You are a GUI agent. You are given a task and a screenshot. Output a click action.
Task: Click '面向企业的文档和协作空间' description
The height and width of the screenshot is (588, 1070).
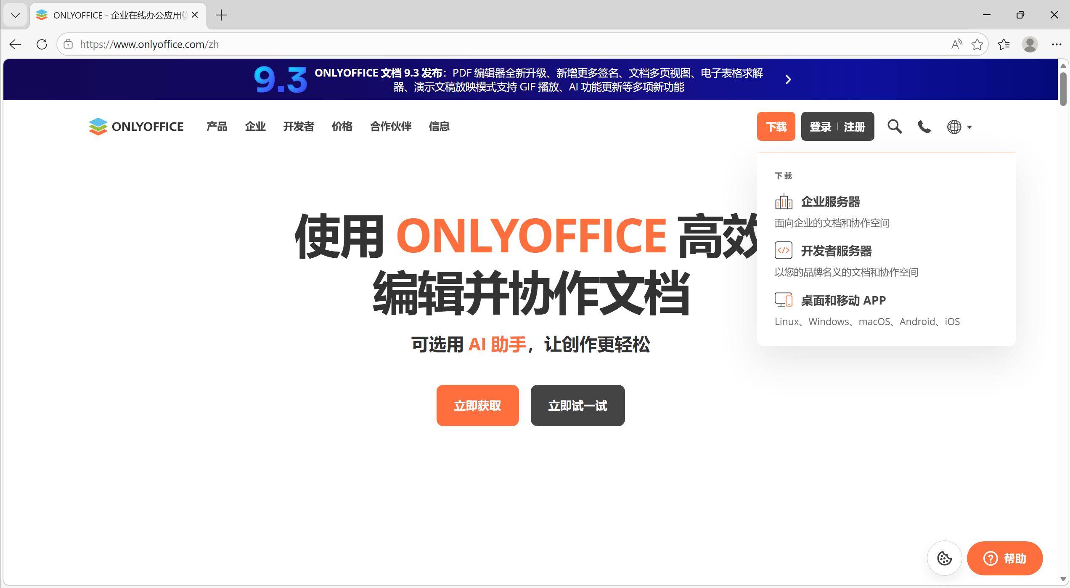[x=832, y=223]
